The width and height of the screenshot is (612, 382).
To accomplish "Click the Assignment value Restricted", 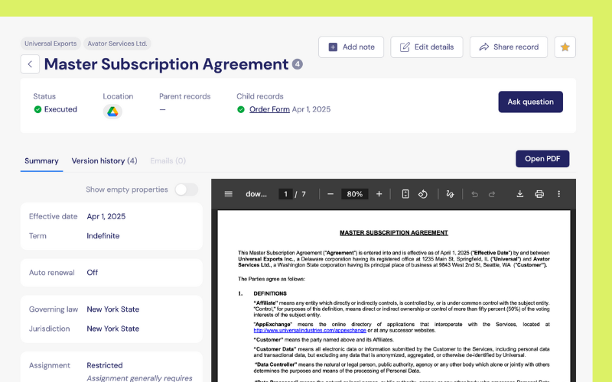I will click(105, 365).
